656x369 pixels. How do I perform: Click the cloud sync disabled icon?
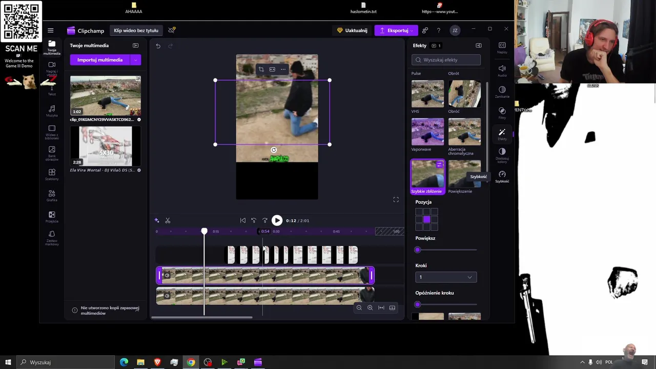(x=172, y=30)
